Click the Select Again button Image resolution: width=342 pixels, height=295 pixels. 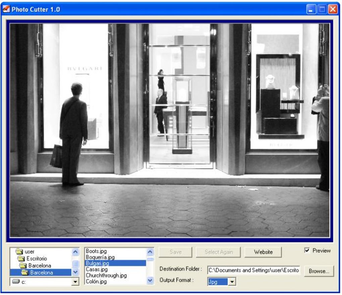click(218, 252)
